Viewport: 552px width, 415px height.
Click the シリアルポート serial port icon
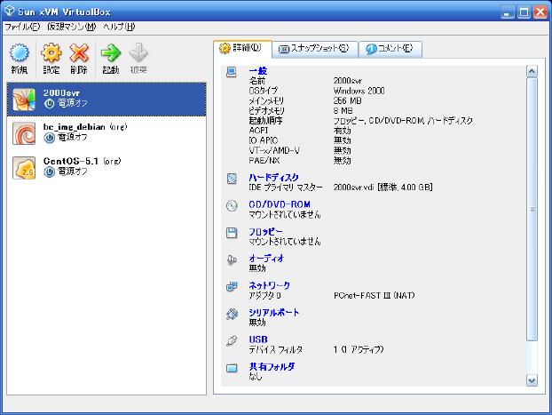click(232, 314)
